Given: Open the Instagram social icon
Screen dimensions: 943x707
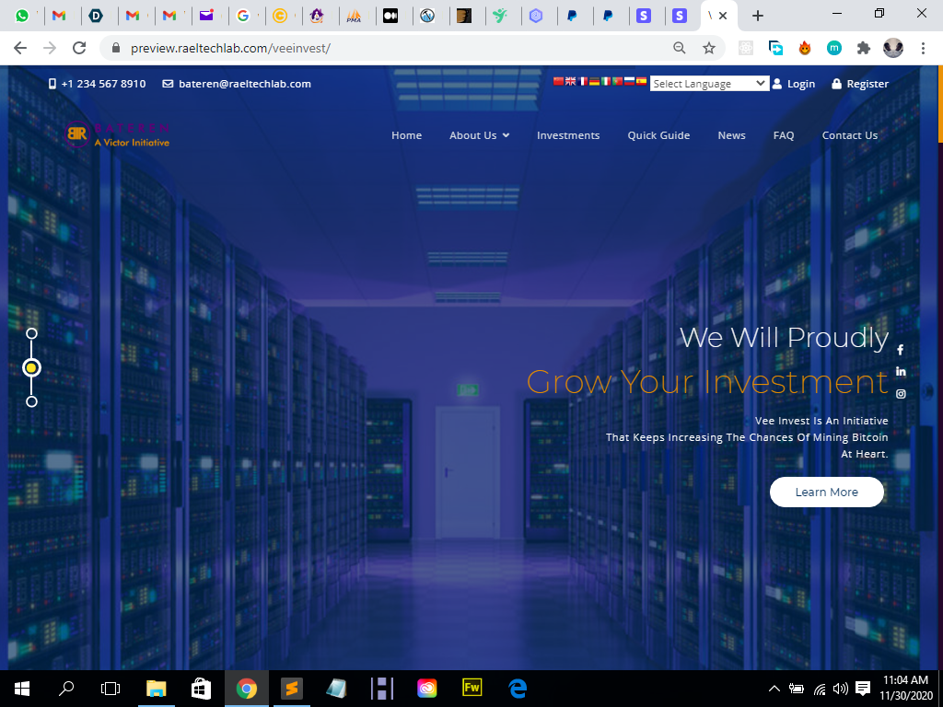Looking at the screenshot, I should (901, 394).
